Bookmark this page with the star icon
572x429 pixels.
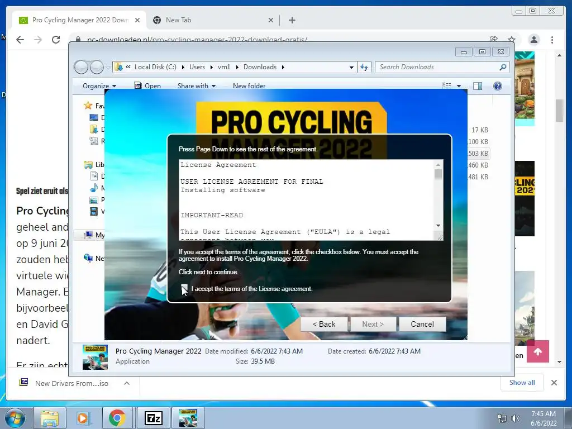point(512,39)
